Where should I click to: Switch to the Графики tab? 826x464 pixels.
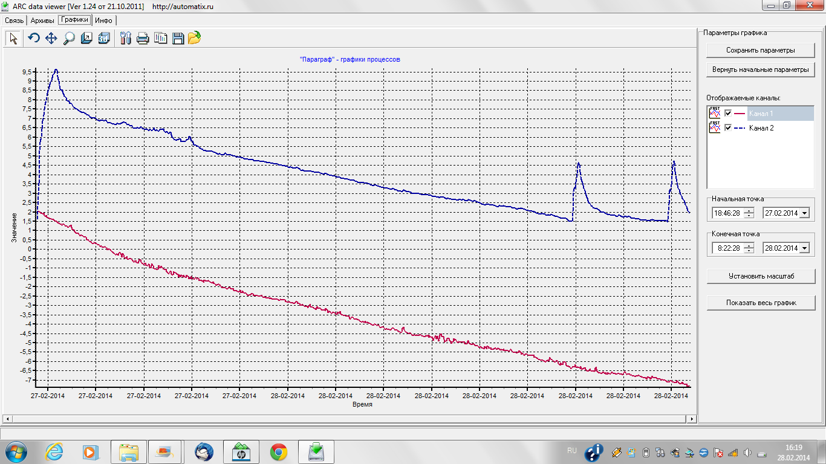[75, 20]
